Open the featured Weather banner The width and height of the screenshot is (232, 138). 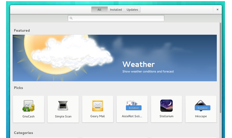tap(115, 58)
